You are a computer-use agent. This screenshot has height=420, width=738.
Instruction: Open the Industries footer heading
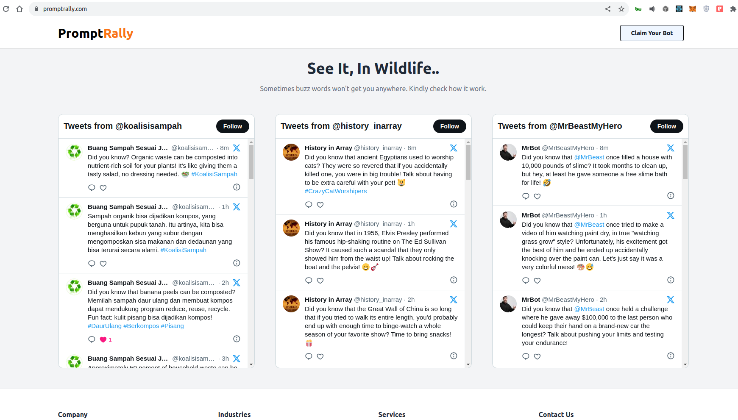234,414
